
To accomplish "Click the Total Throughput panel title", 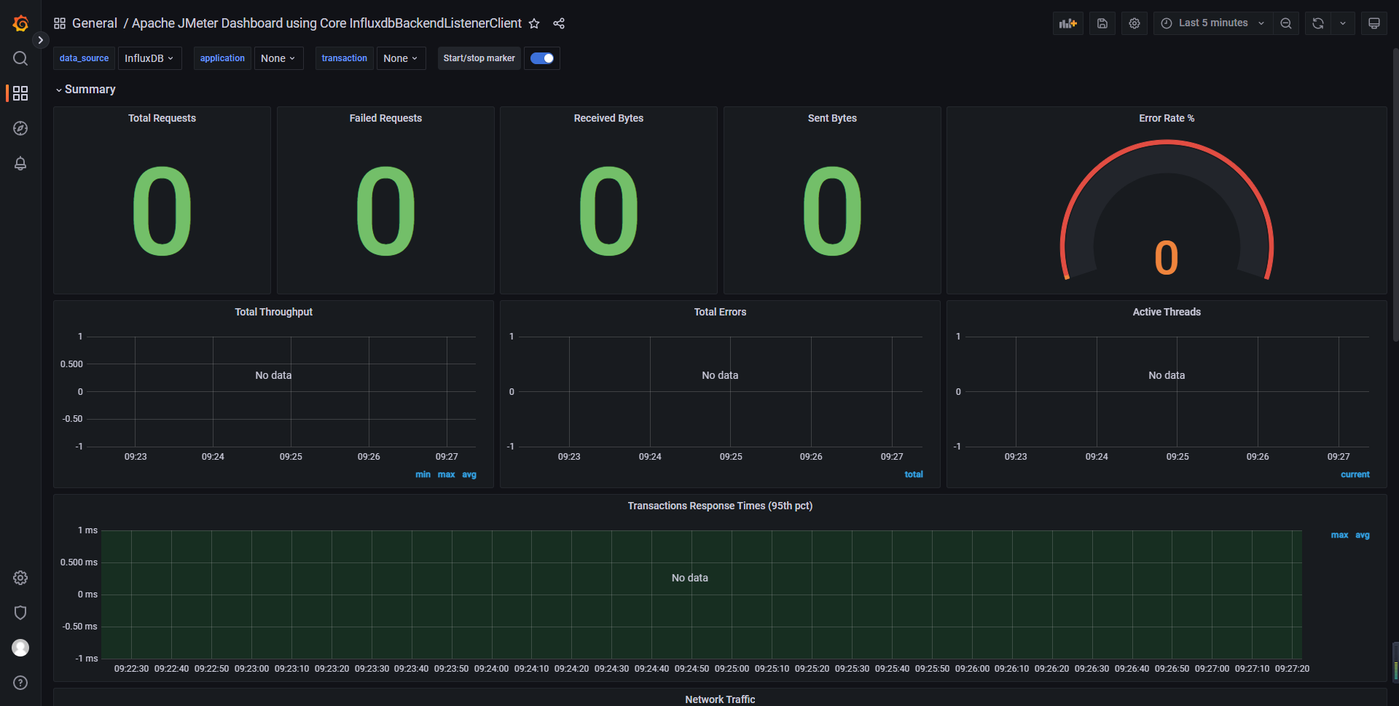I will click(x=273, y=312).
